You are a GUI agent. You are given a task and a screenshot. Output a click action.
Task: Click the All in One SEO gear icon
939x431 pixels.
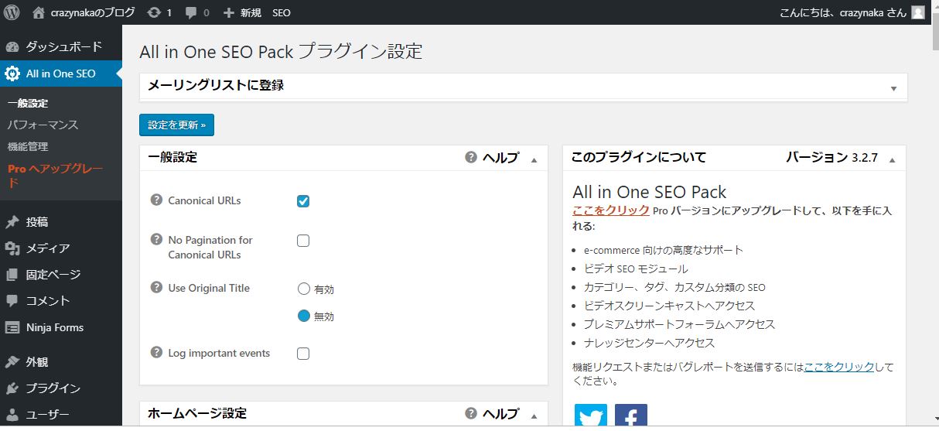coord(12,74)
